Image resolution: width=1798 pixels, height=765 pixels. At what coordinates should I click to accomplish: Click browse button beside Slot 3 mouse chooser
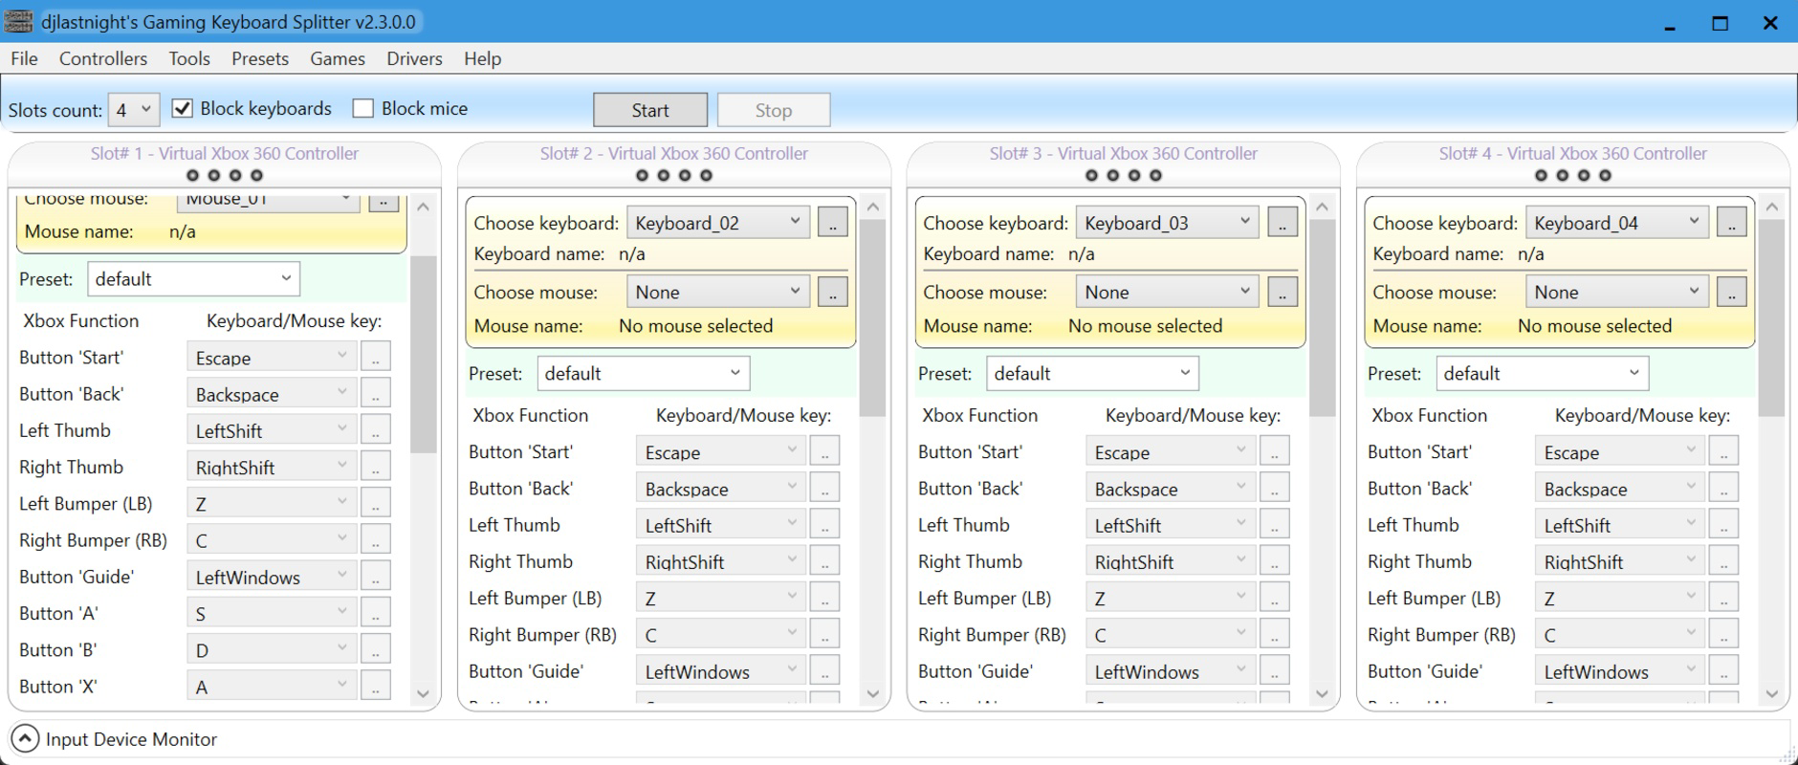(1282, 293)
